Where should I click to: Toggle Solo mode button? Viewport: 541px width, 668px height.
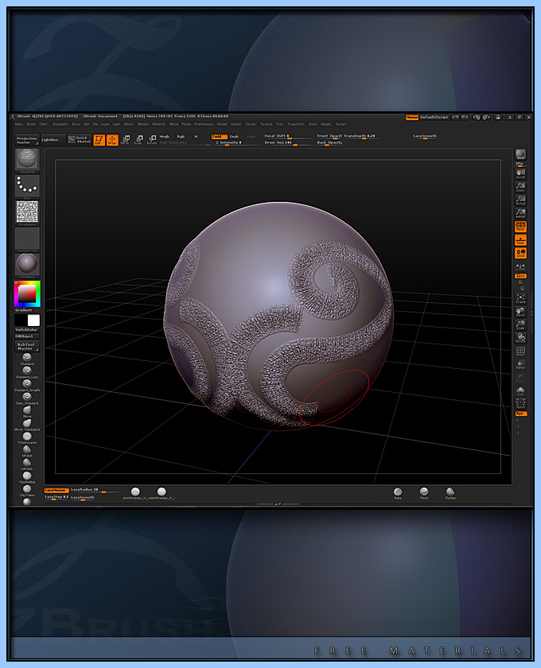(520, 391)
